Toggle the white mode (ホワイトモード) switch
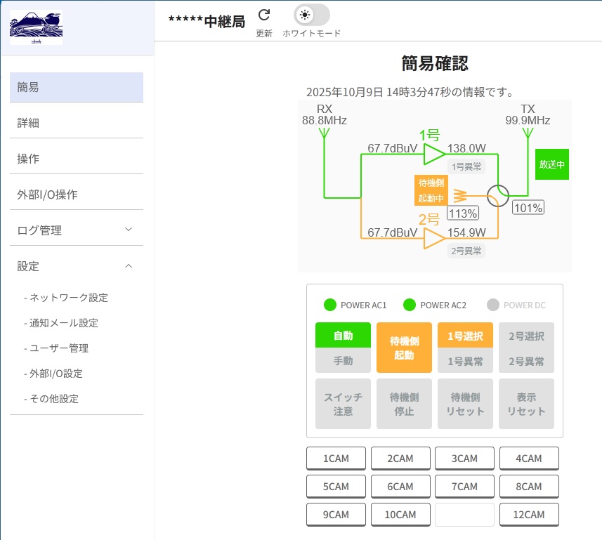Viewport: 602px width, 540px height. [311, 15]
